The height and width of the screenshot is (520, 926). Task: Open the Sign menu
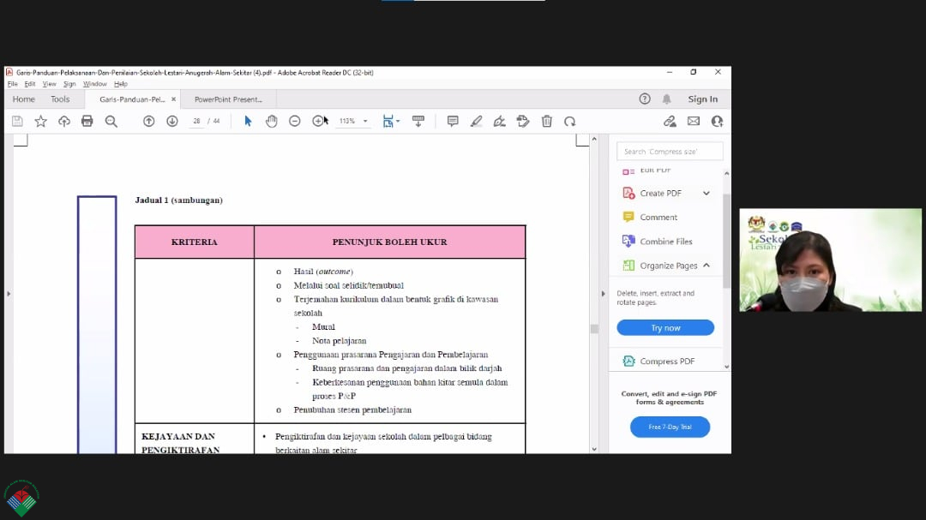coord(69,84)
